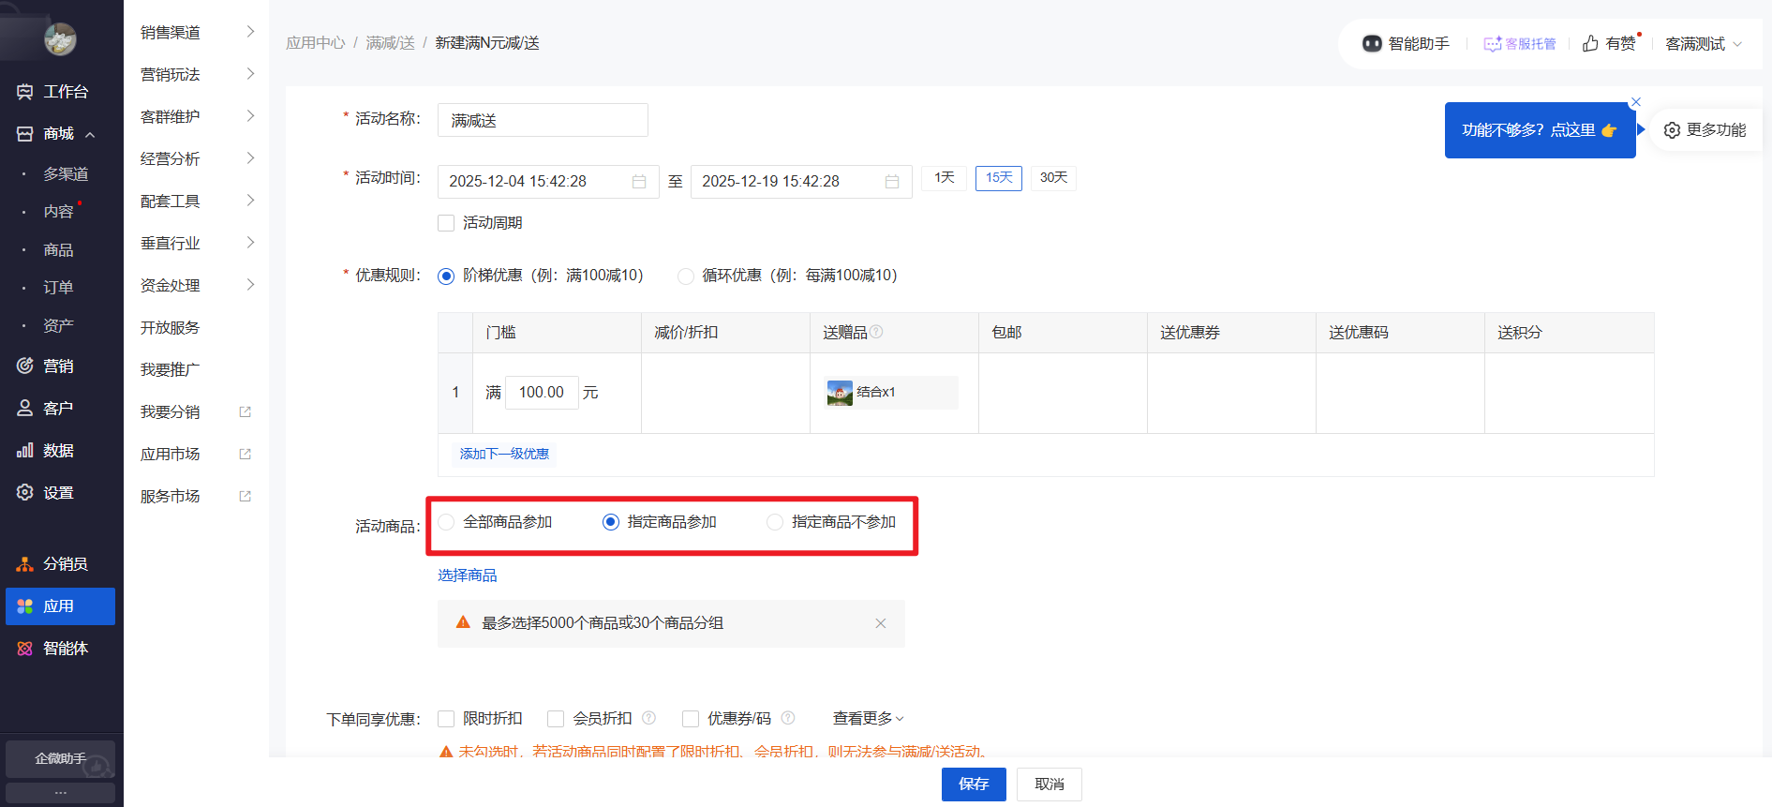Viewport: 1772px width, 807px height.
Task: Dismiss the 最多选择5000个商品 warning
Action: 881,623
